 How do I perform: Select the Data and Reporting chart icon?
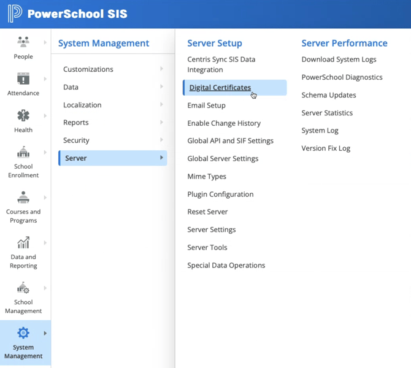point(23,243)
